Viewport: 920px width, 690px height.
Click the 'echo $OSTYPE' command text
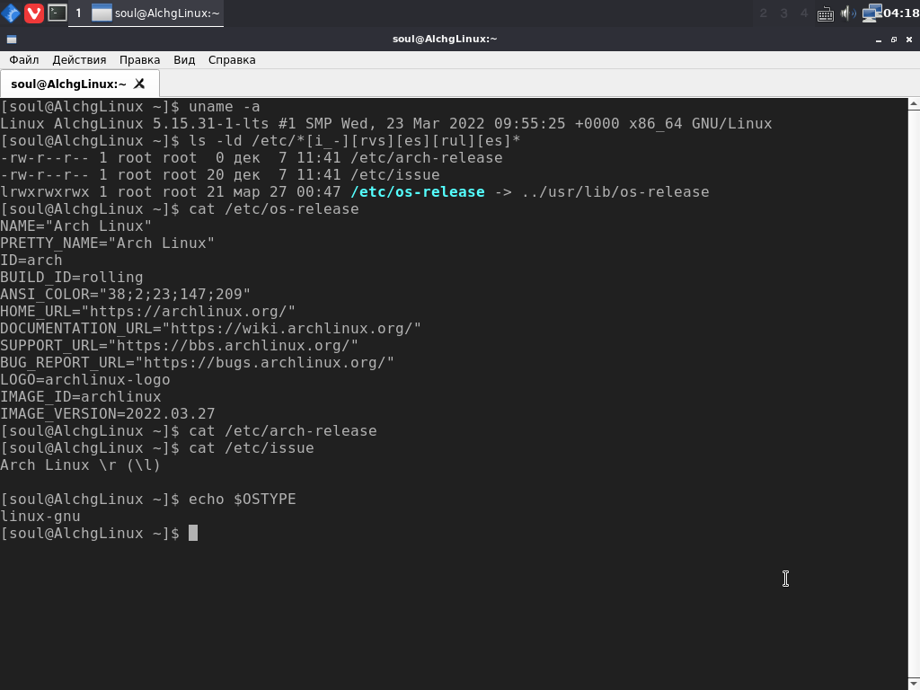pyautogui.click(x=243, y=500)
